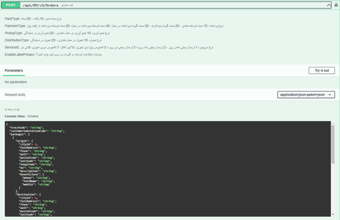Screen dimensions: 340x220
Task: Click the authorization lock icon
Action: point(336,5)
